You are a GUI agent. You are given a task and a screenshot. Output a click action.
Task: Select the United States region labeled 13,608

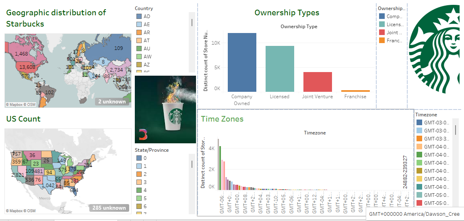pos(27,67)
